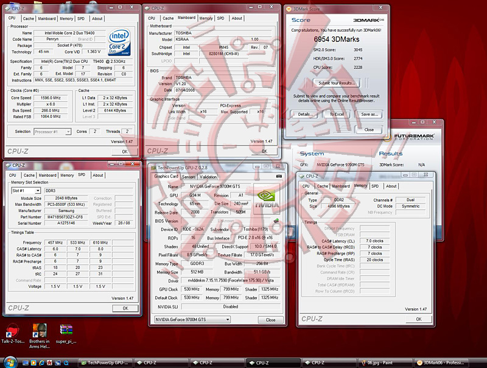Click Max Bandwidth value PC3-8500F (533 MHz)
487x368 pixels.
click(x=66, y=205)
